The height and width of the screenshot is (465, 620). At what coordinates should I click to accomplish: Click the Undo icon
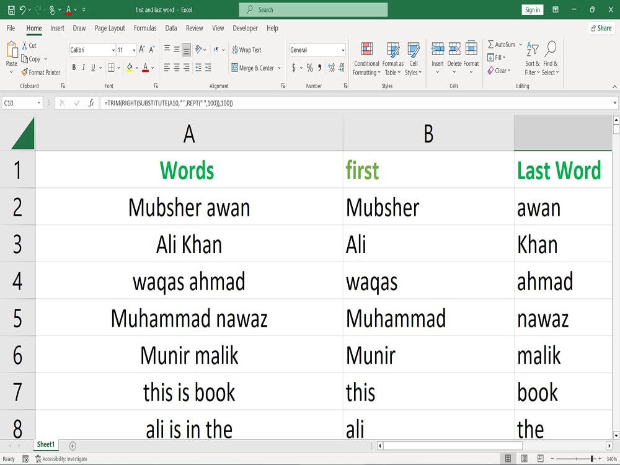(x=22, y=10)
